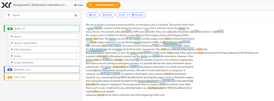Image resolution: width=274 pixels, height=101 pixels.
Task: Click the Rule button
Action: [122, 15]
